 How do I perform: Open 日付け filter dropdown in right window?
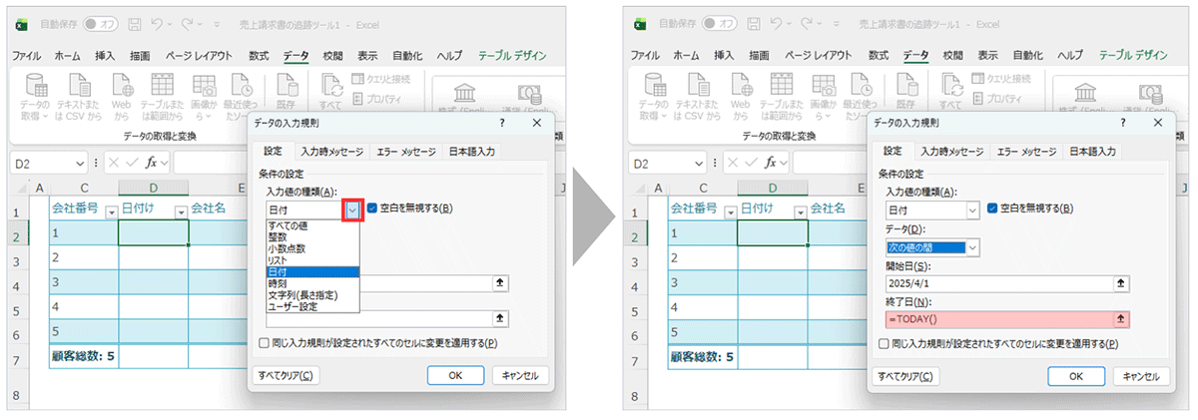click(x=800, y=210)
